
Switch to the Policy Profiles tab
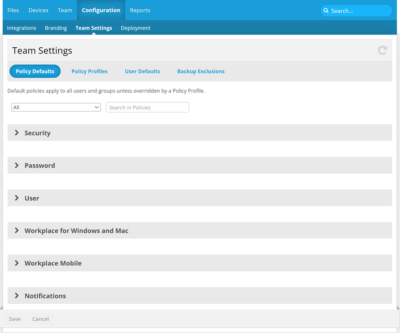tap(89, 71)
